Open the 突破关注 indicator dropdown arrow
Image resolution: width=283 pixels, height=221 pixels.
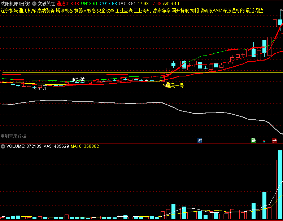click(34, 4)
